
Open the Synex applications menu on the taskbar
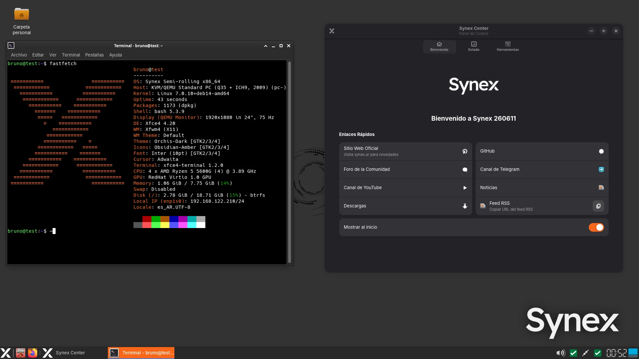(x=6, y=353)
